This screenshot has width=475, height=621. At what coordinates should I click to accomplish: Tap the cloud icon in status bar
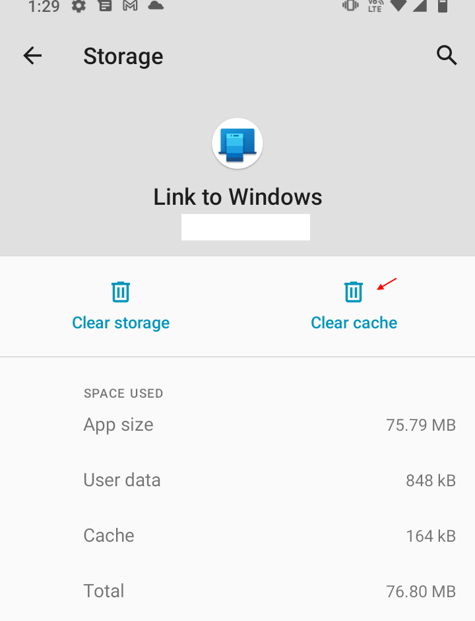[x=153, y=7]
